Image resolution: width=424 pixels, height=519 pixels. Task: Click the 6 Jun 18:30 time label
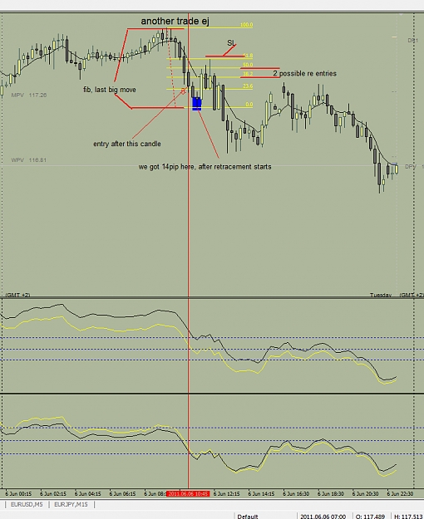(331, 494)
